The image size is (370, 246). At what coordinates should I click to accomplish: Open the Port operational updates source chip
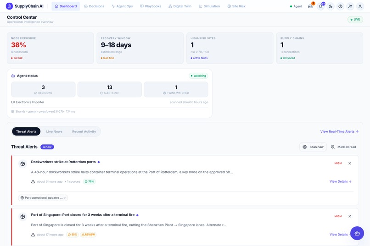pyautogui.click(x=43, y=198)
